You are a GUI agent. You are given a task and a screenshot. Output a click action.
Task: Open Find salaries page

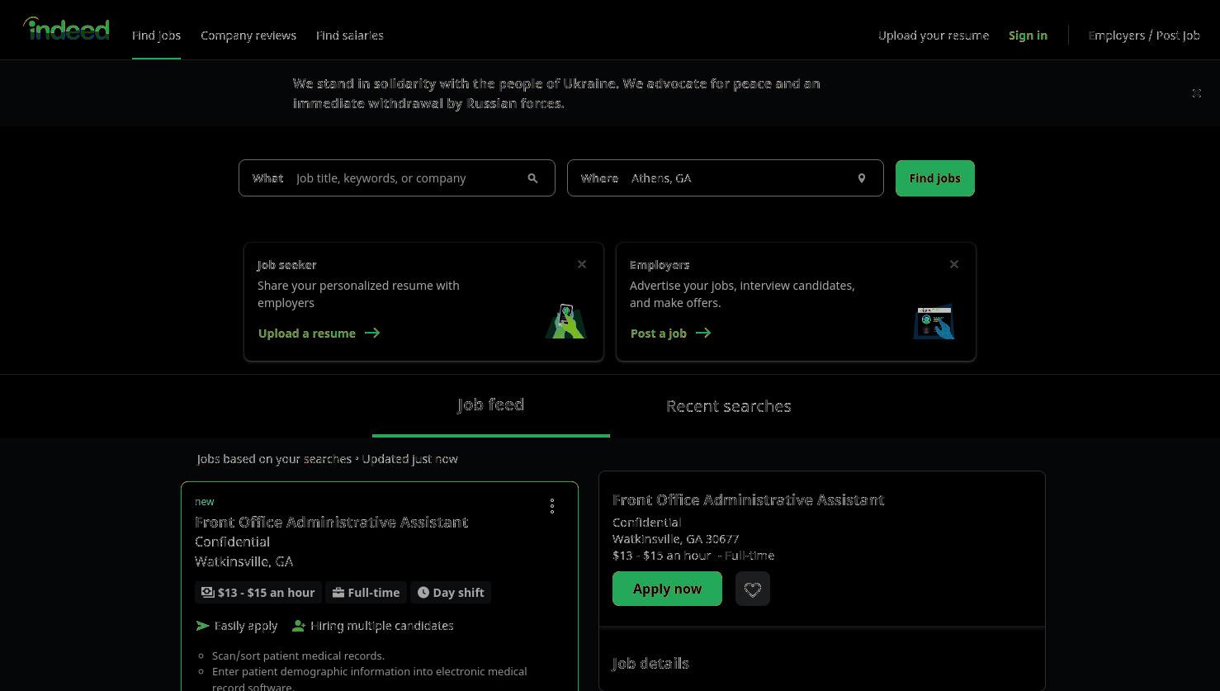click(350, 35)
